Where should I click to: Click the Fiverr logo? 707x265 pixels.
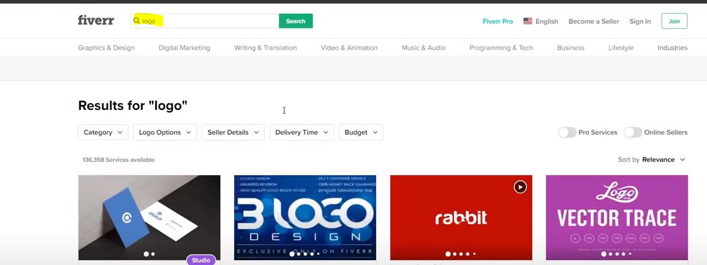pos(95,20)
